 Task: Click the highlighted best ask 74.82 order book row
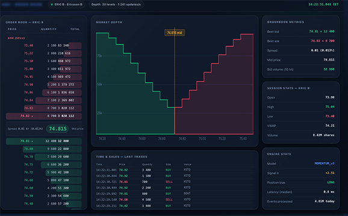[44, 116]
